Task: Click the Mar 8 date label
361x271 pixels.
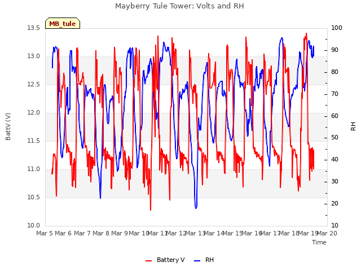Action: coord(101,233)
